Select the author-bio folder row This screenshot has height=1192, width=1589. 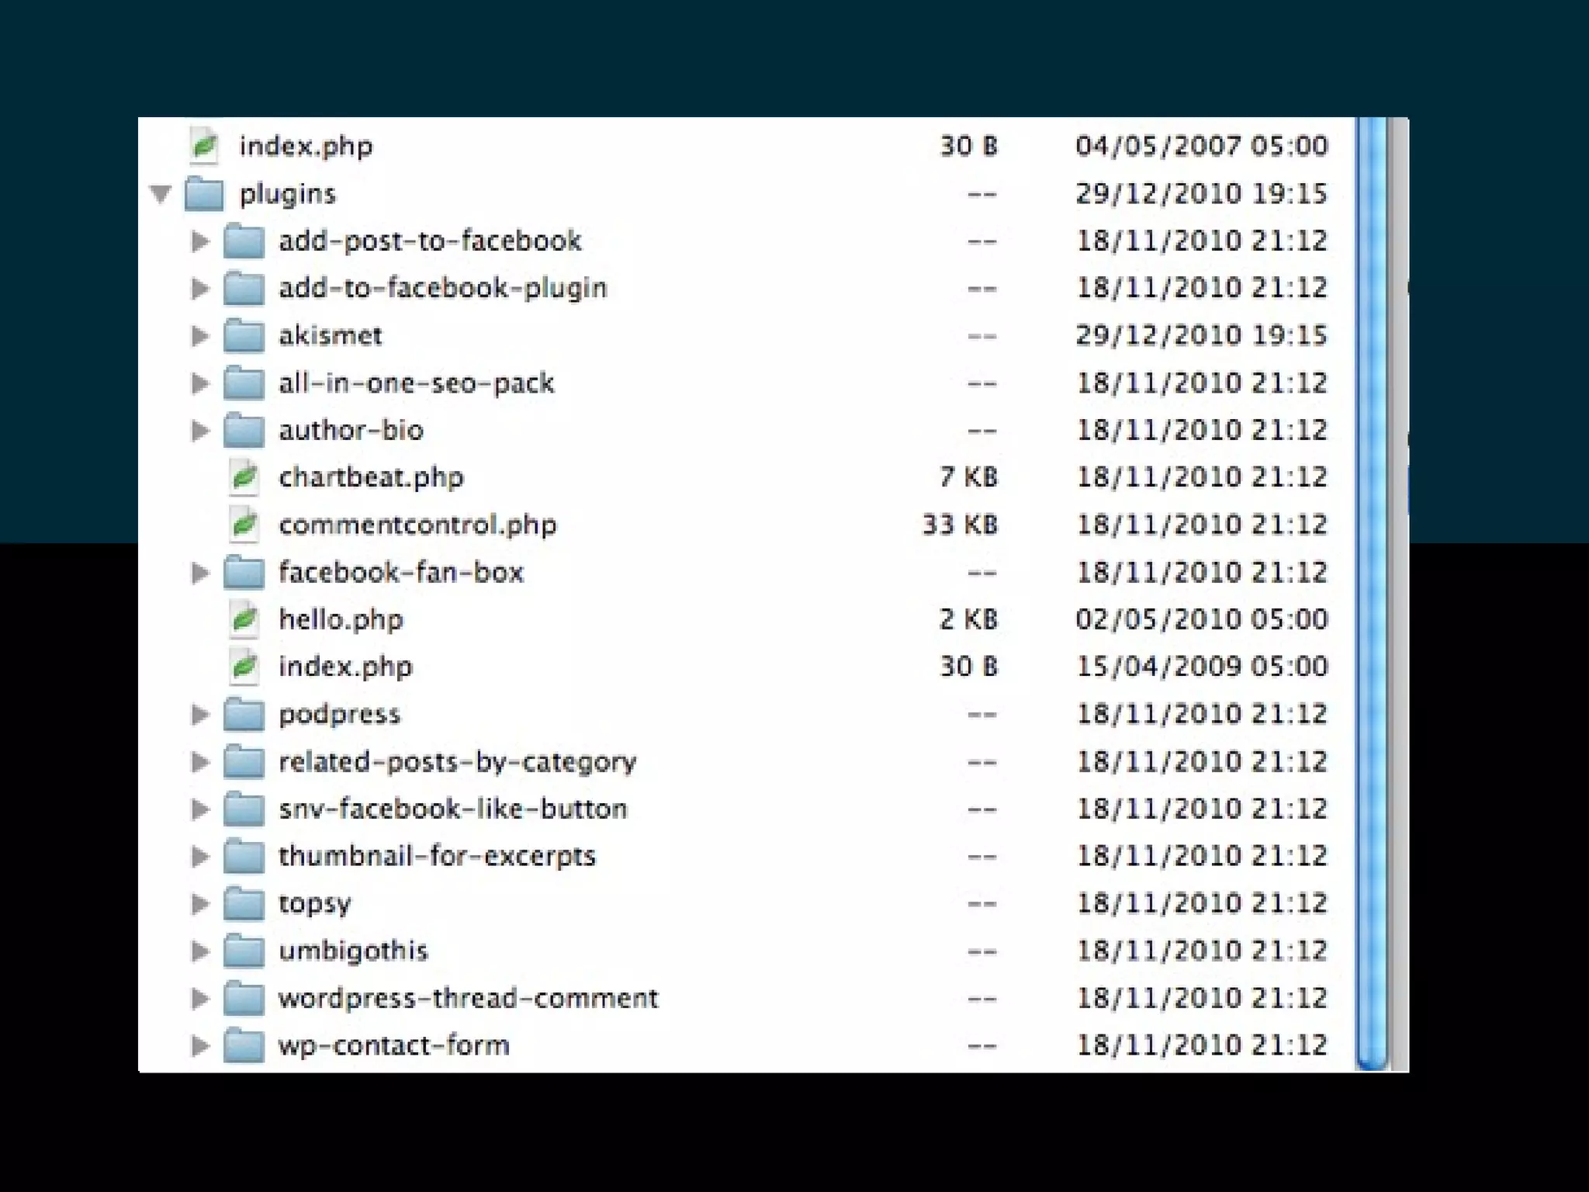[x=351, y=431]
